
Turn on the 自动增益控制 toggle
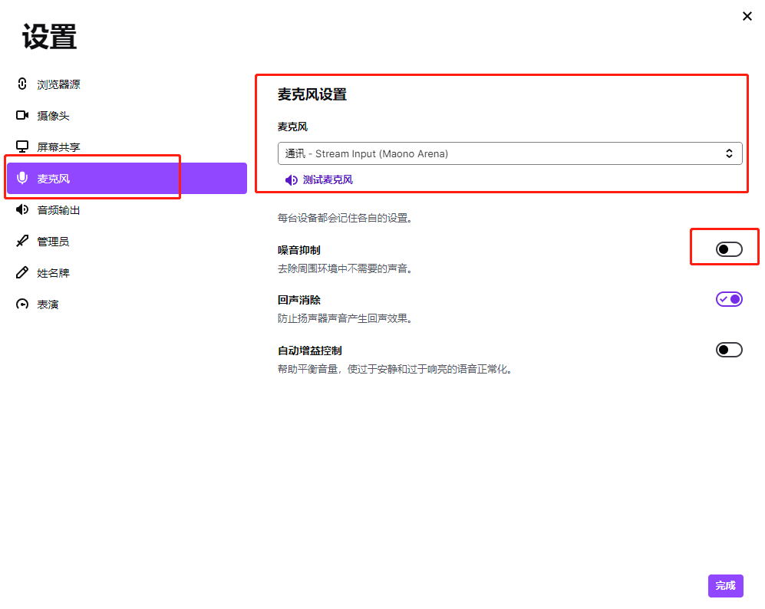pyautogui.click(x=729, y=350)
